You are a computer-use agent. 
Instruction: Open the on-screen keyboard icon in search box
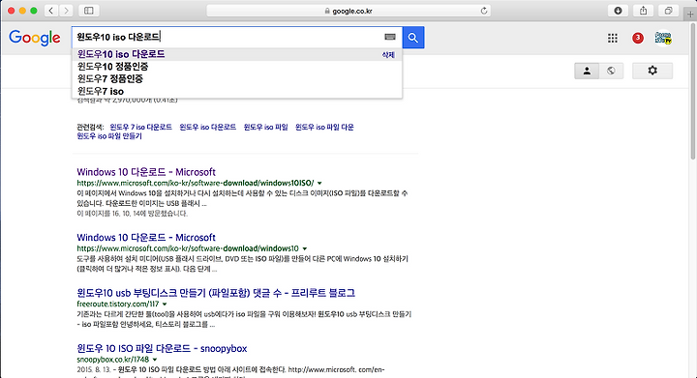[390, 38]
